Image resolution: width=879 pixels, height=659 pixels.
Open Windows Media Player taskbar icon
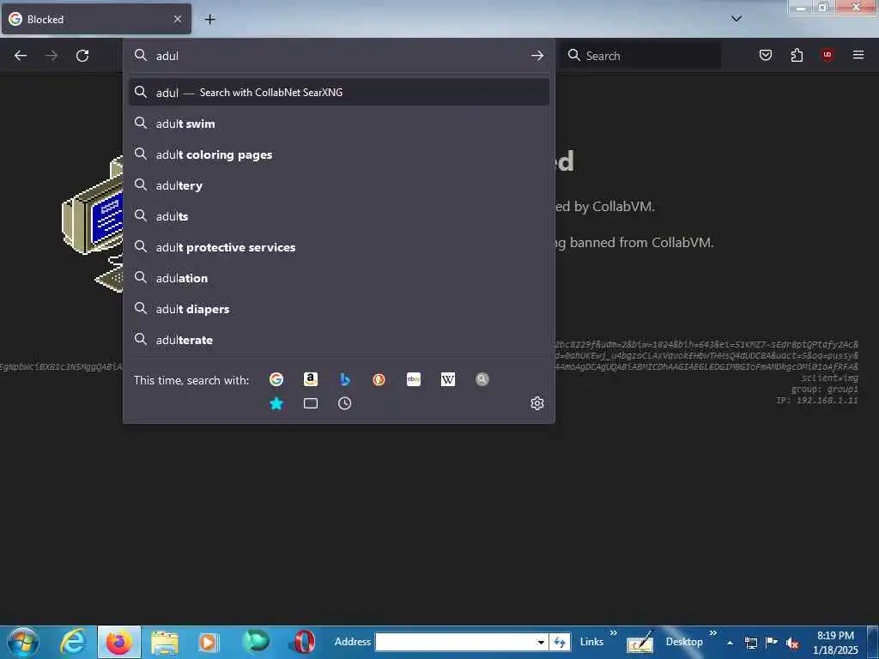[208, 642]
